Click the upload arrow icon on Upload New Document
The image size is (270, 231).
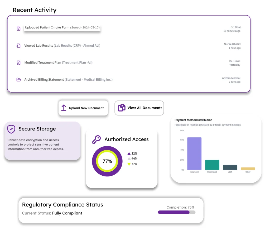[64, 108]
